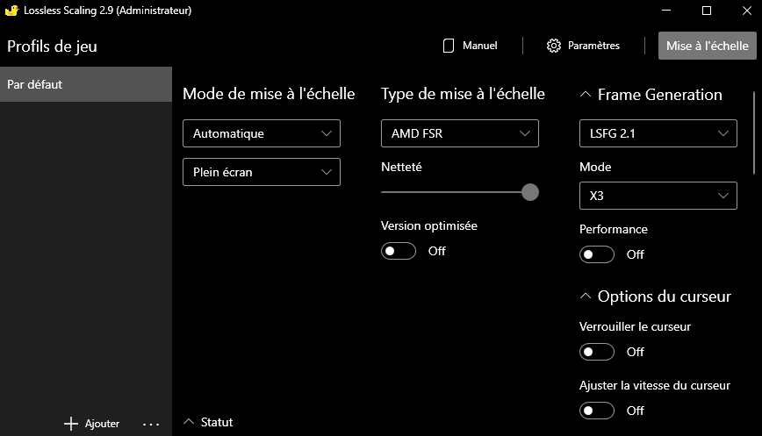Expand the Statut panel chevron
This screenshot has width=762, height=436.
click(x=188, y=422)
